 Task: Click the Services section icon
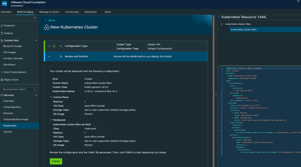pos(2,95)
